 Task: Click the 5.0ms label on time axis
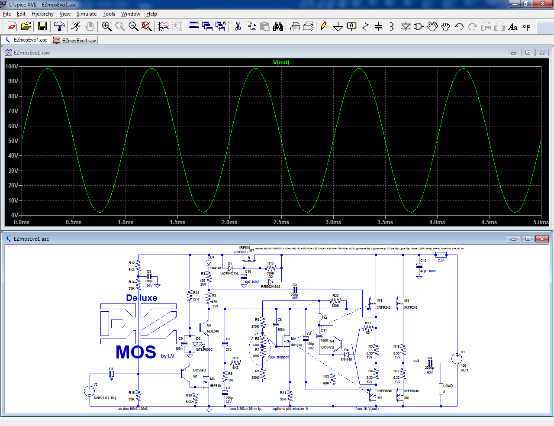[x=541, y=222]
